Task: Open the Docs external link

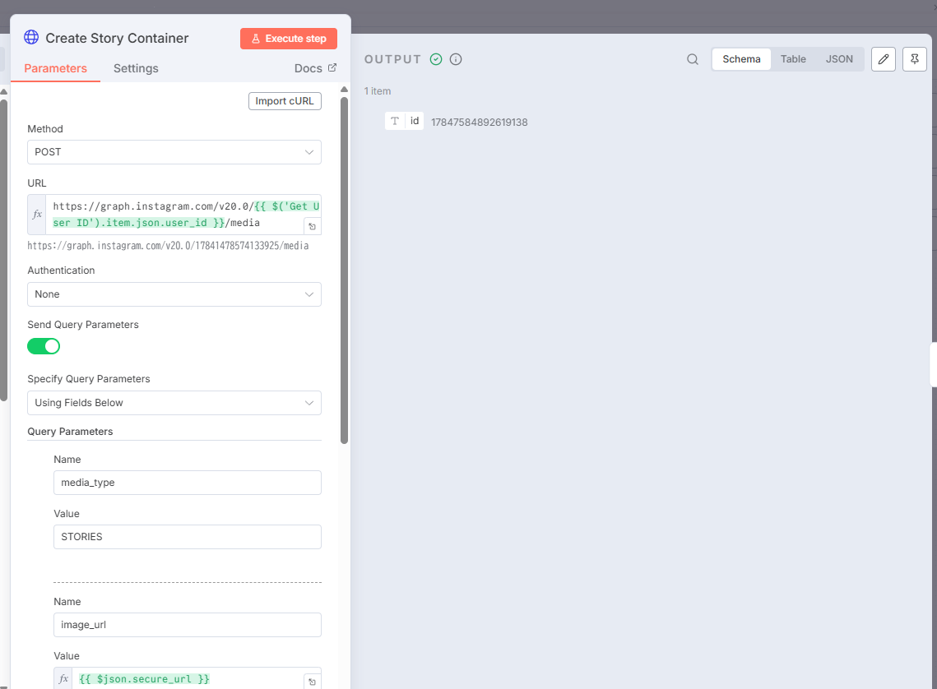Action: pyautogui.click(x=315, y=68)
